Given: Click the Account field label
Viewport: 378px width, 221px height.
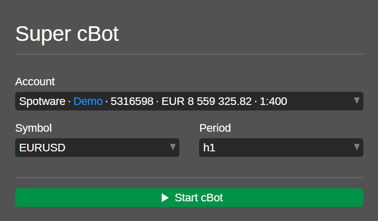Looking at the screenshot, I should tap(35, 81).
